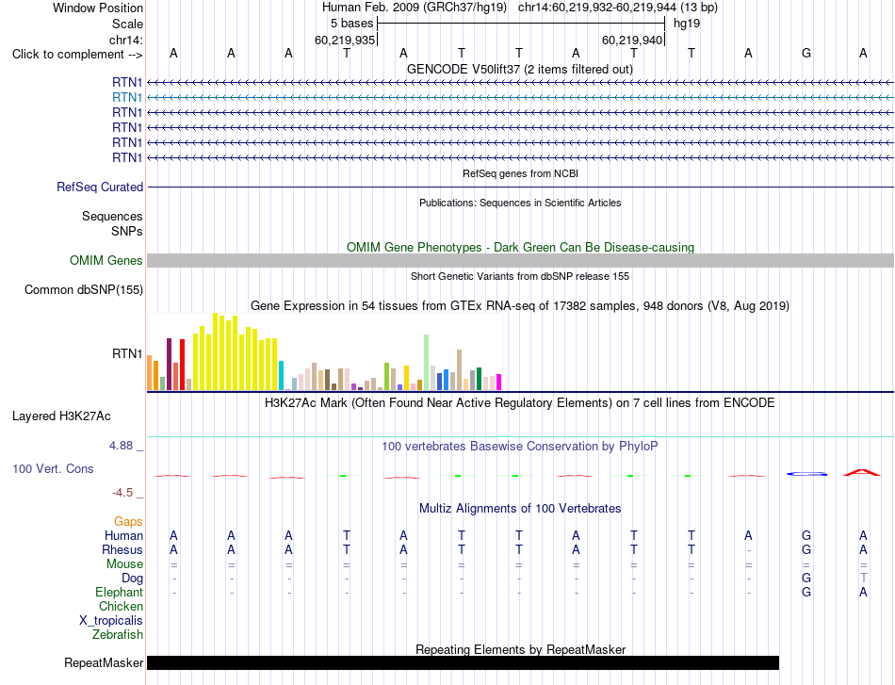Viewport: 895px width, 685px height.
Task: Click the RTN1 label beside GTEx chart
Action: coord(127,354)
